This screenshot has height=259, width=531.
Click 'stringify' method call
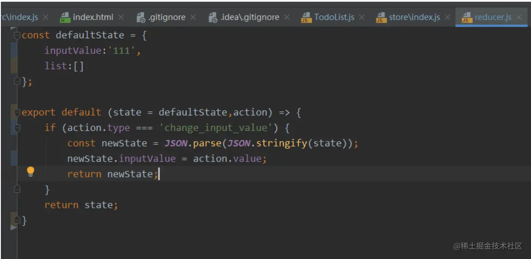(281, 143)
